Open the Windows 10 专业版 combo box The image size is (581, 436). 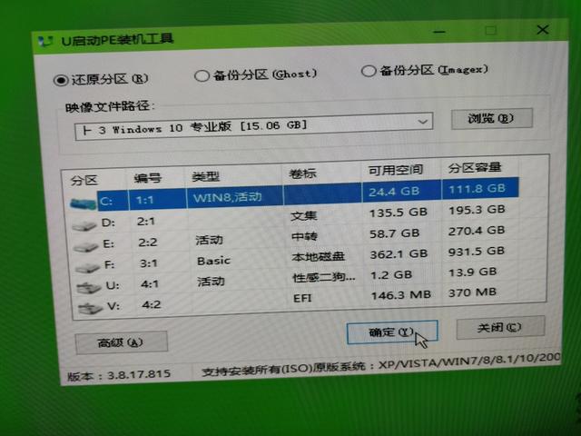pos(254,126)
